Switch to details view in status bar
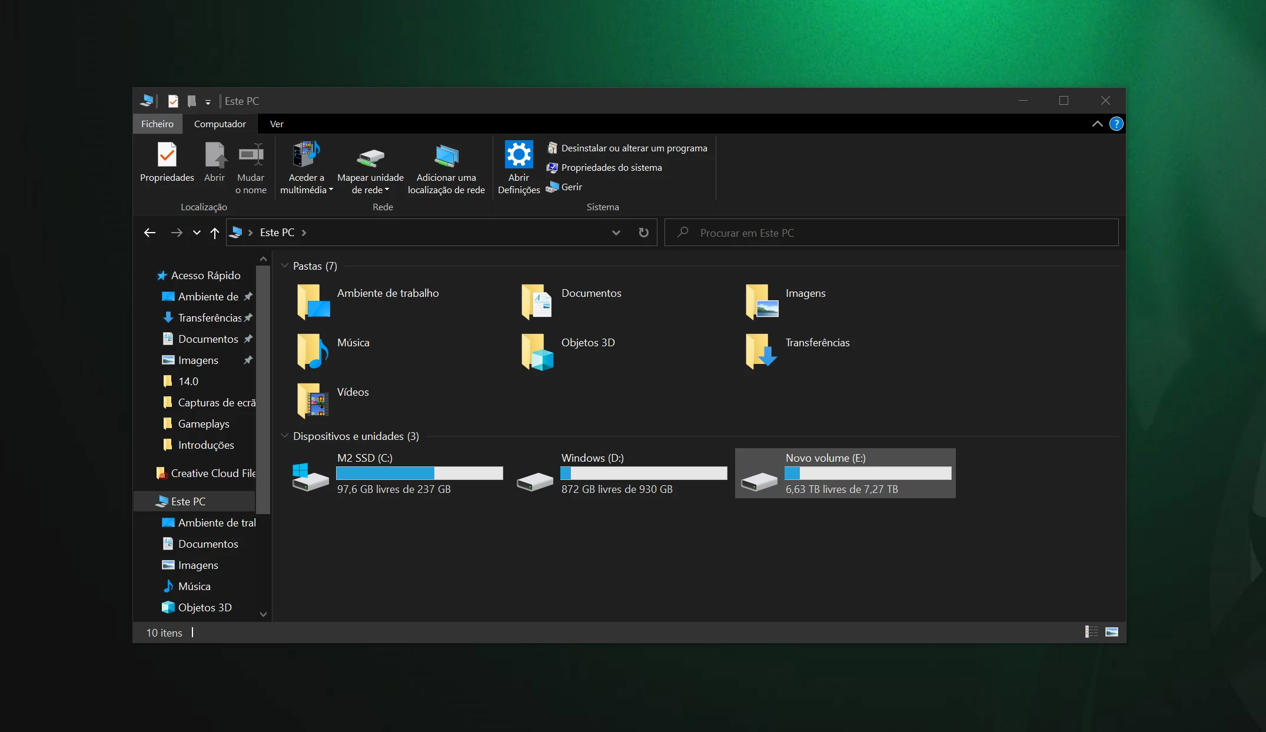 tap(1091, 632)
